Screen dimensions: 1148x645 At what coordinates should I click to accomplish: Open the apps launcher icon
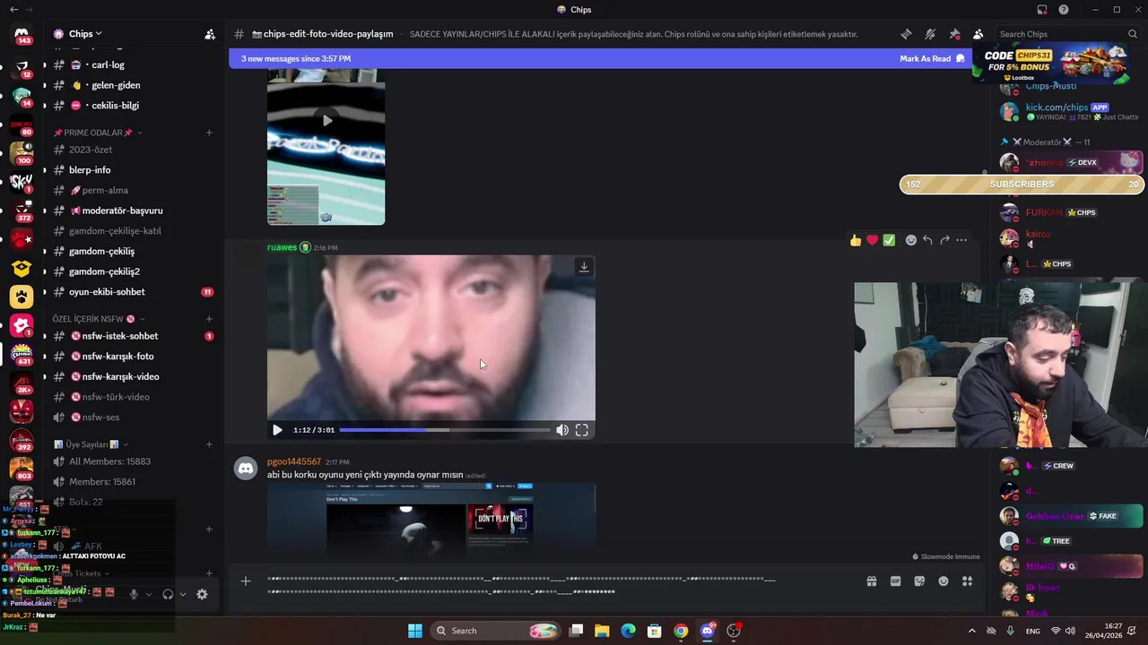click(967, 581)
